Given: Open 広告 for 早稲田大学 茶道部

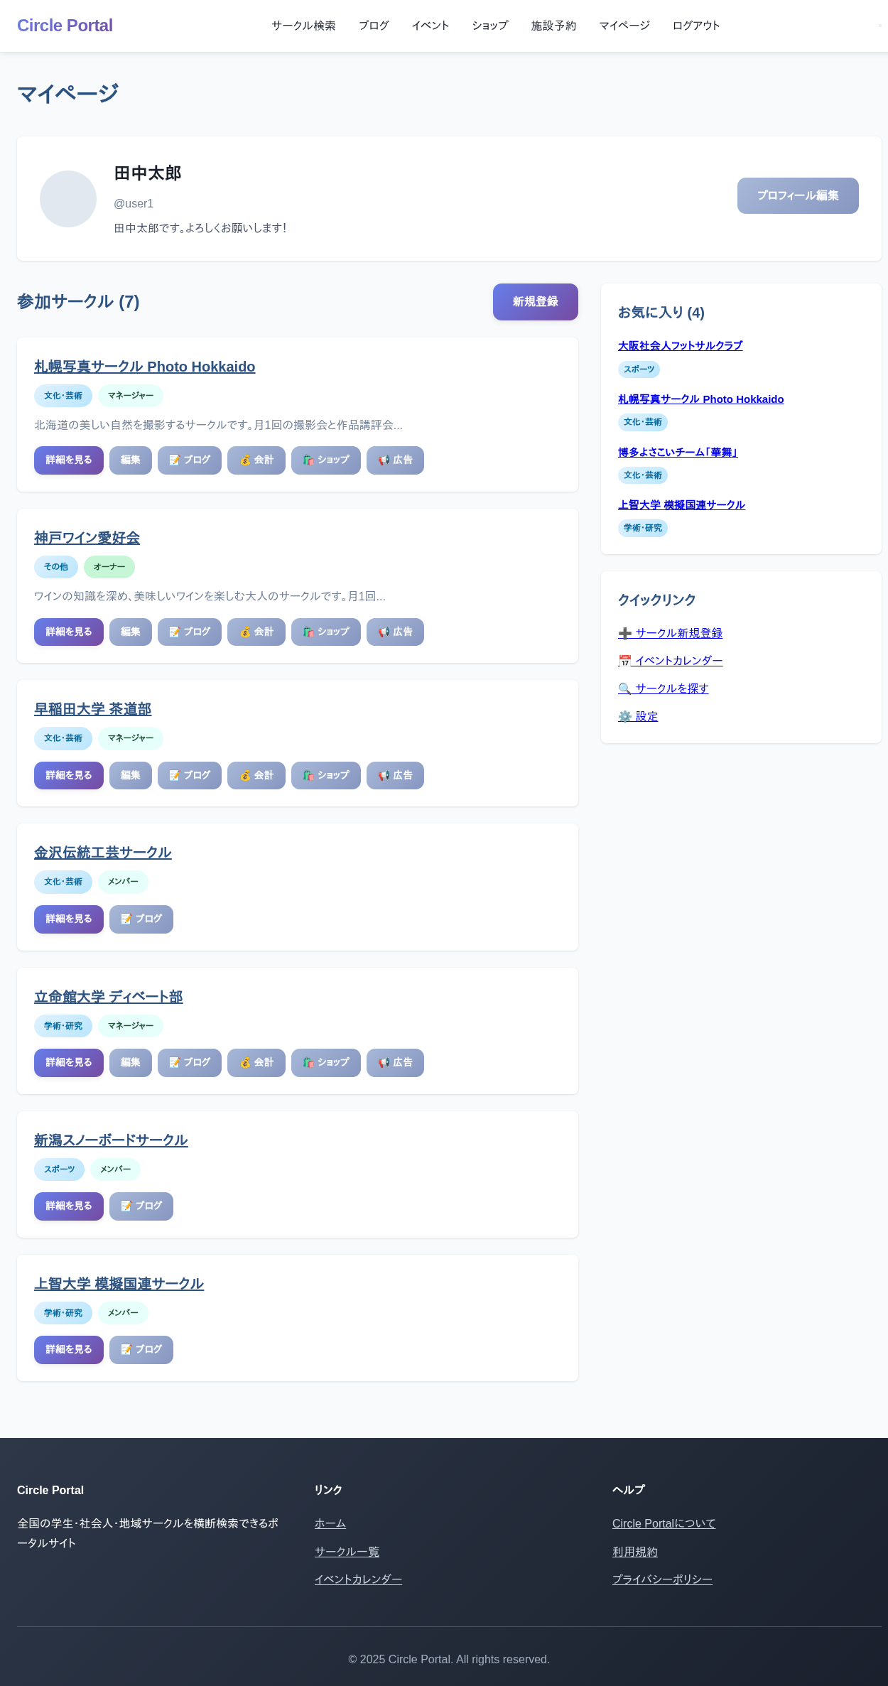Looking at the screenshot, I should click(395, 776).
